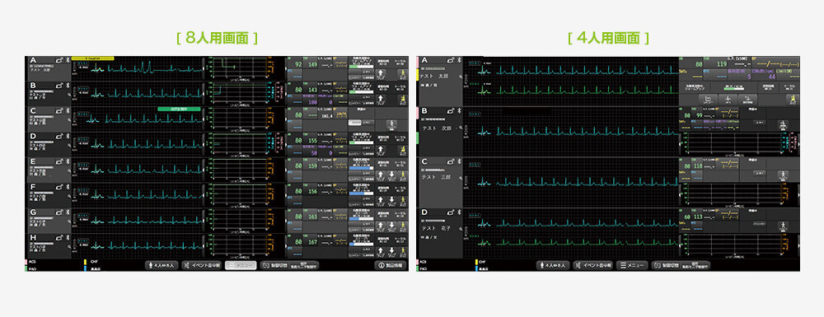Toggle patient B lock in 8-patient screen
Image resolution: width=824 pixels, height=317 pixels.
pos(59,85)
